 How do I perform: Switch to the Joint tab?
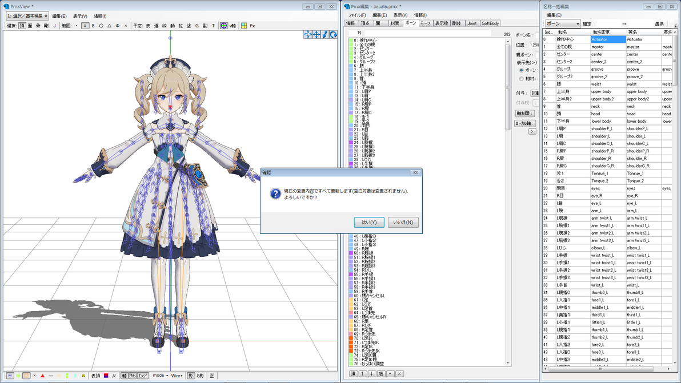tap(472, 23)
